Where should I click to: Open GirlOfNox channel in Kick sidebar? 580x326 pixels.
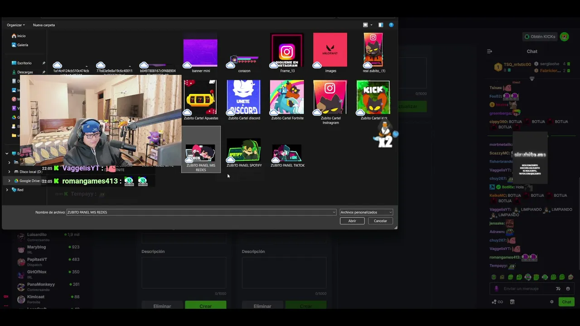pyautogui.click(x=48, y=274)
